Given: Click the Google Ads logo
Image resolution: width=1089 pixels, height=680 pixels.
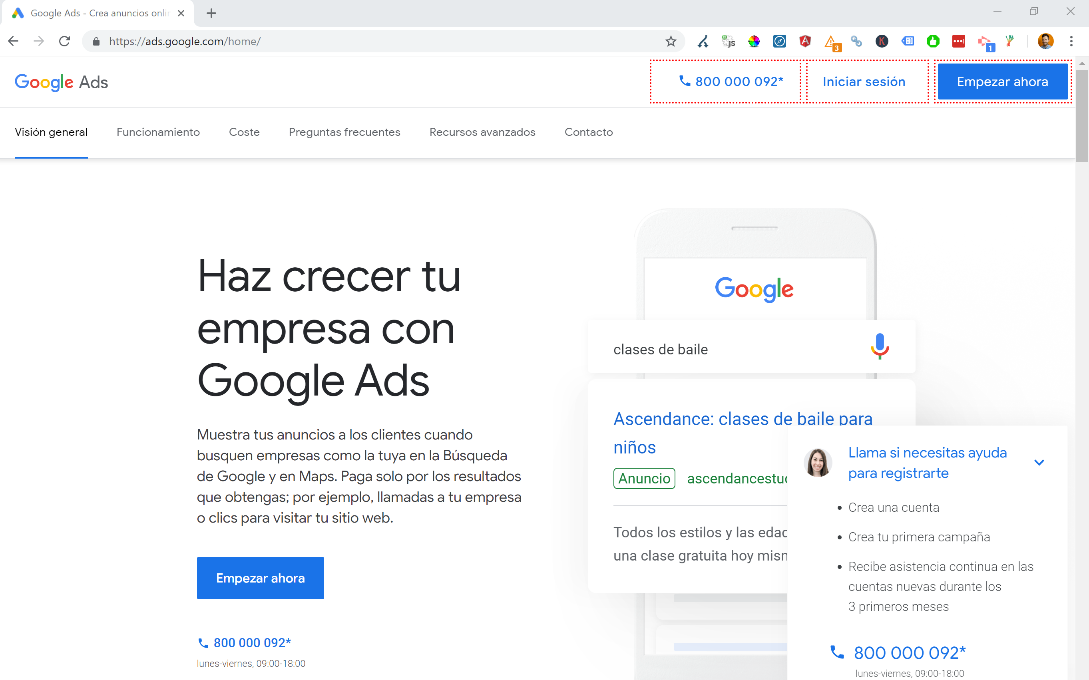Looking at the screenshot, I should coord(61,82).
